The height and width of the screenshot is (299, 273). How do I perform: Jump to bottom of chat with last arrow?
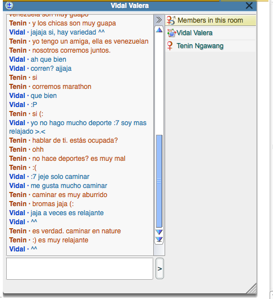point(159,240)
